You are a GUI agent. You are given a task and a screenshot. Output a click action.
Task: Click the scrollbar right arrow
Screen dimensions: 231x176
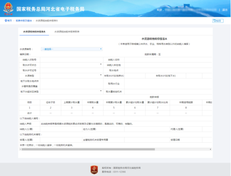211,149
